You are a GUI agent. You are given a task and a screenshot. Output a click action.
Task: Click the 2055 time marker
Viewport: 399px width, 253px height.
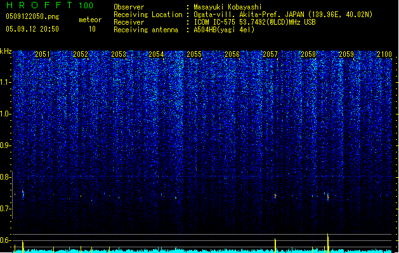(194, 54)
